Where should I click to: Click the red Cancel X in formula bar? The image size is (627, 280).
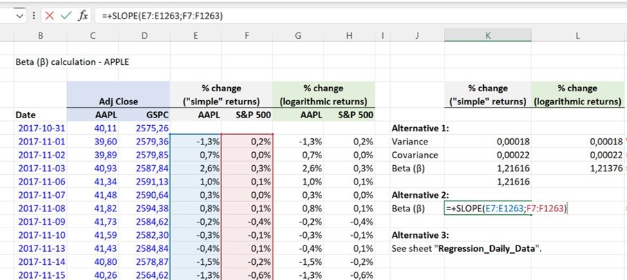(49, 15)
